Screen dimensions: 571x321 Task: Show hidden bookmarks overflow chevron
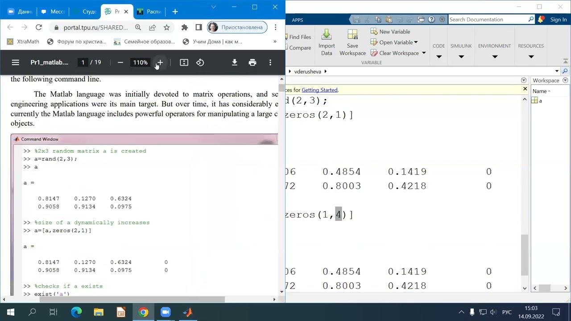pos(275,41)
